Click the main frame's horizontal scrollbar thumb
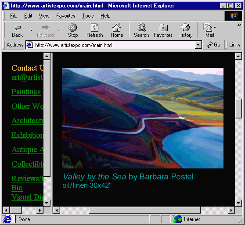Image resolution: width=245 pixels, height=225 pixels. (145, 210)
